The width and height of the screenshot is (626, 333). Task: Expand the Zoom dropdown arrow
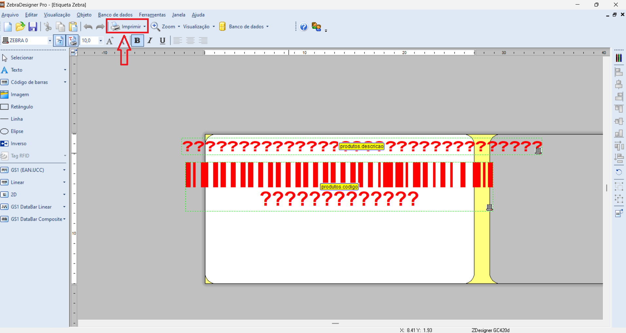(179, 26)
